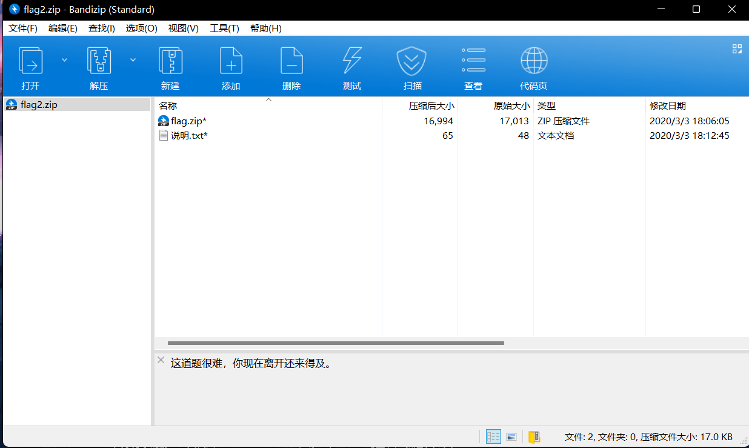Open the 帮助(H) menu
The image size is (749, 448).
pos(266,28)
